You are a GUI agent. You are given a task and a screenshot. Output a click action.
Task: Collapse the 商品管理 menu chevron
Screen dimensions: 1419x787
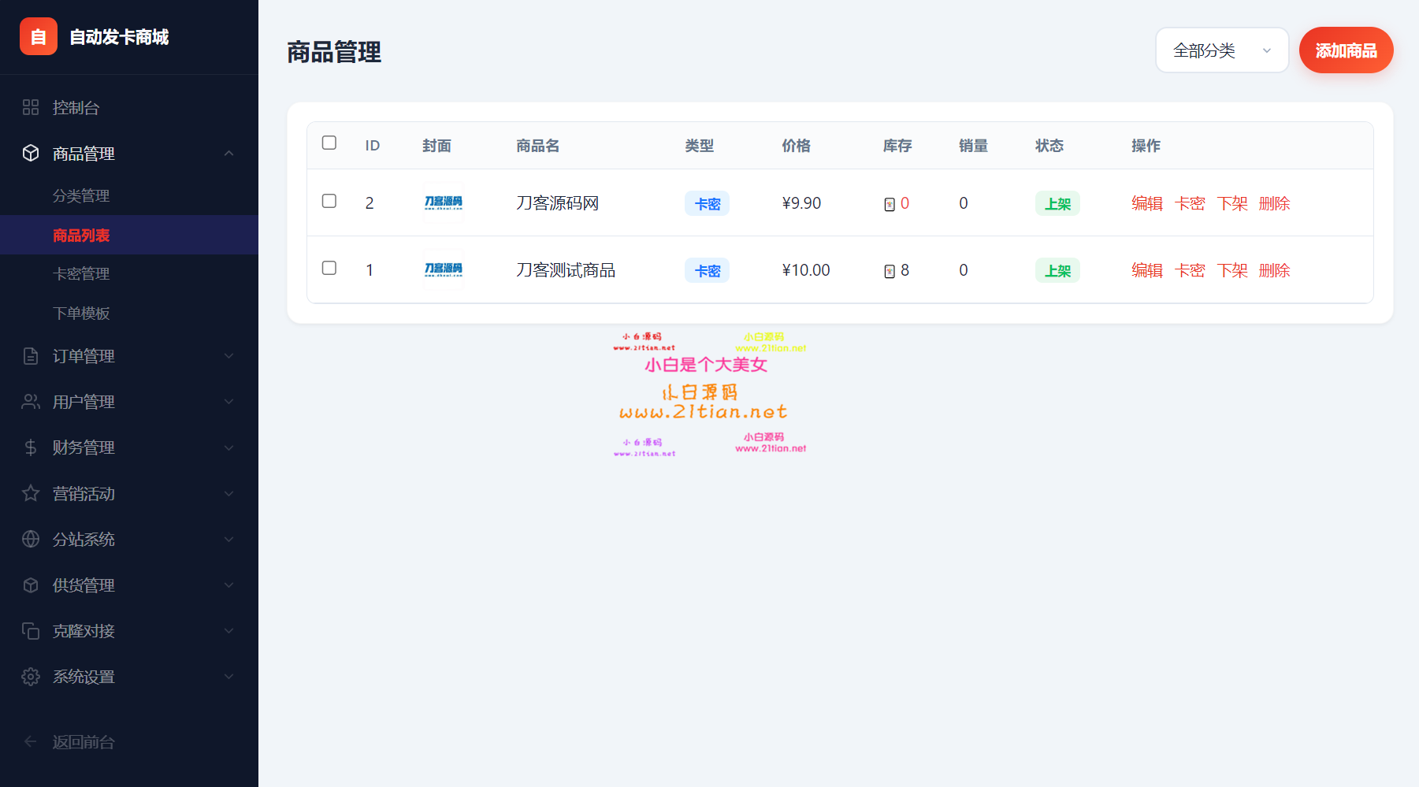pyautogui.click(x=228, y=153)
